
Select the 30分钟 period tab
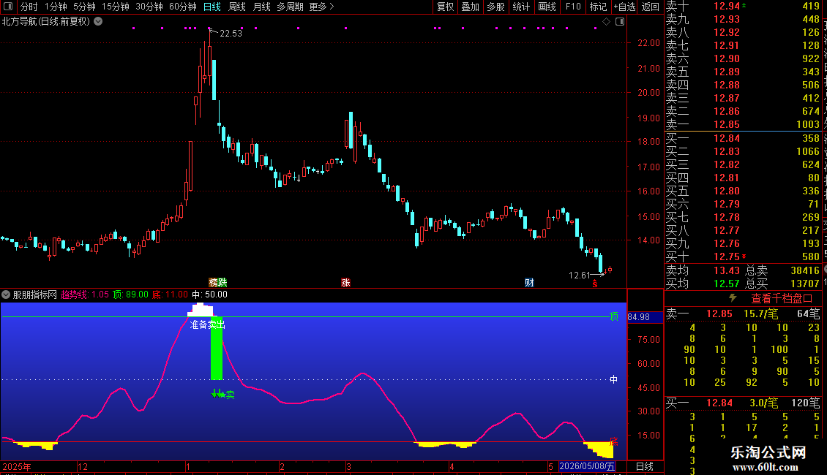(149, 7)
